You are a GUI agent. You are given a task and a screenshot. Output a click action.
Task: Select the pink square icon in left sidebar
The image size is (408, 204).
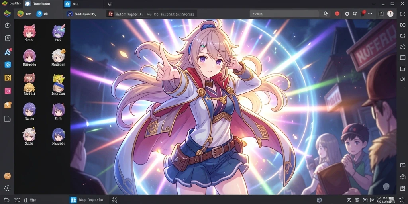coord(8,91)
